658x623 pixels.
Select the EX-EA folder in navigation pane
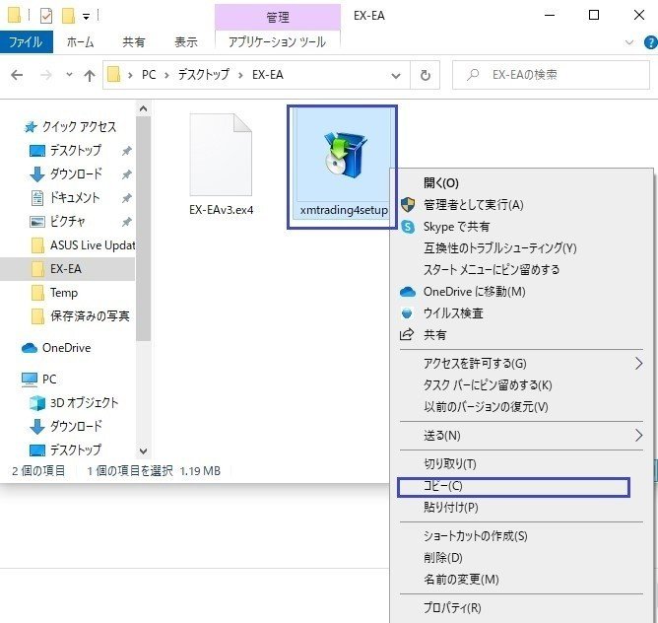click(x=67, y=268)
